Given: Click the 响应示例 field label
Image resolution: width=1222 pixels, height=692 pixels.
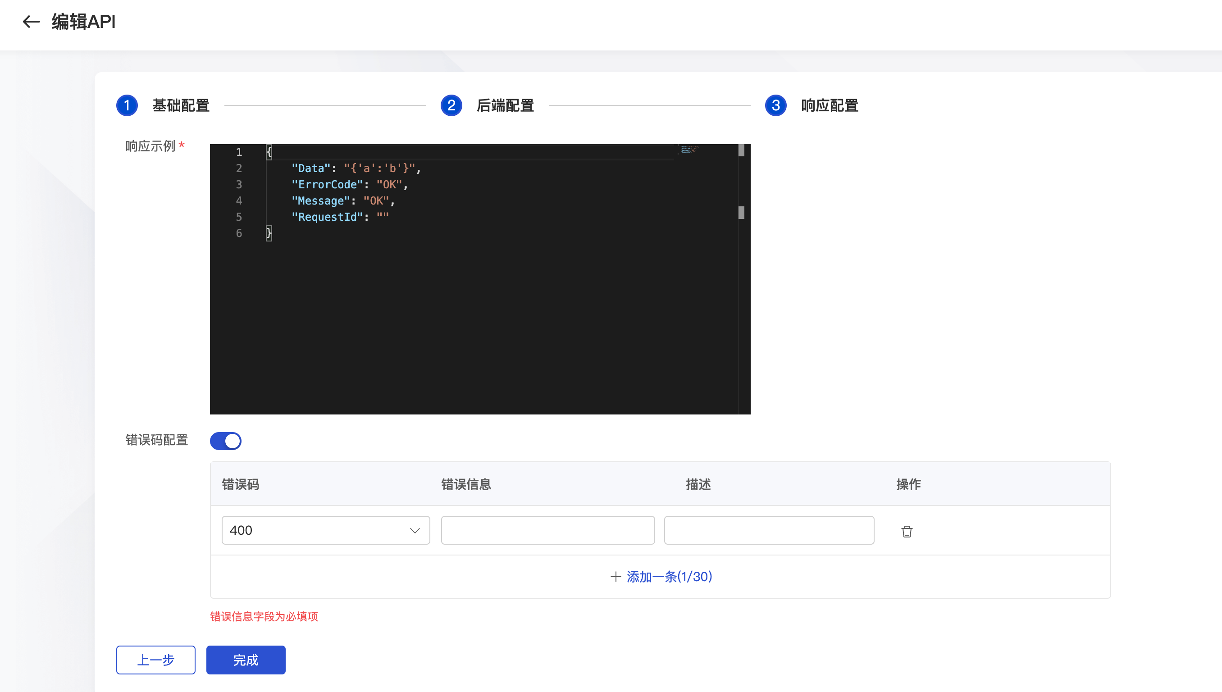Looking at the screenshot, I should pos(150,146).
